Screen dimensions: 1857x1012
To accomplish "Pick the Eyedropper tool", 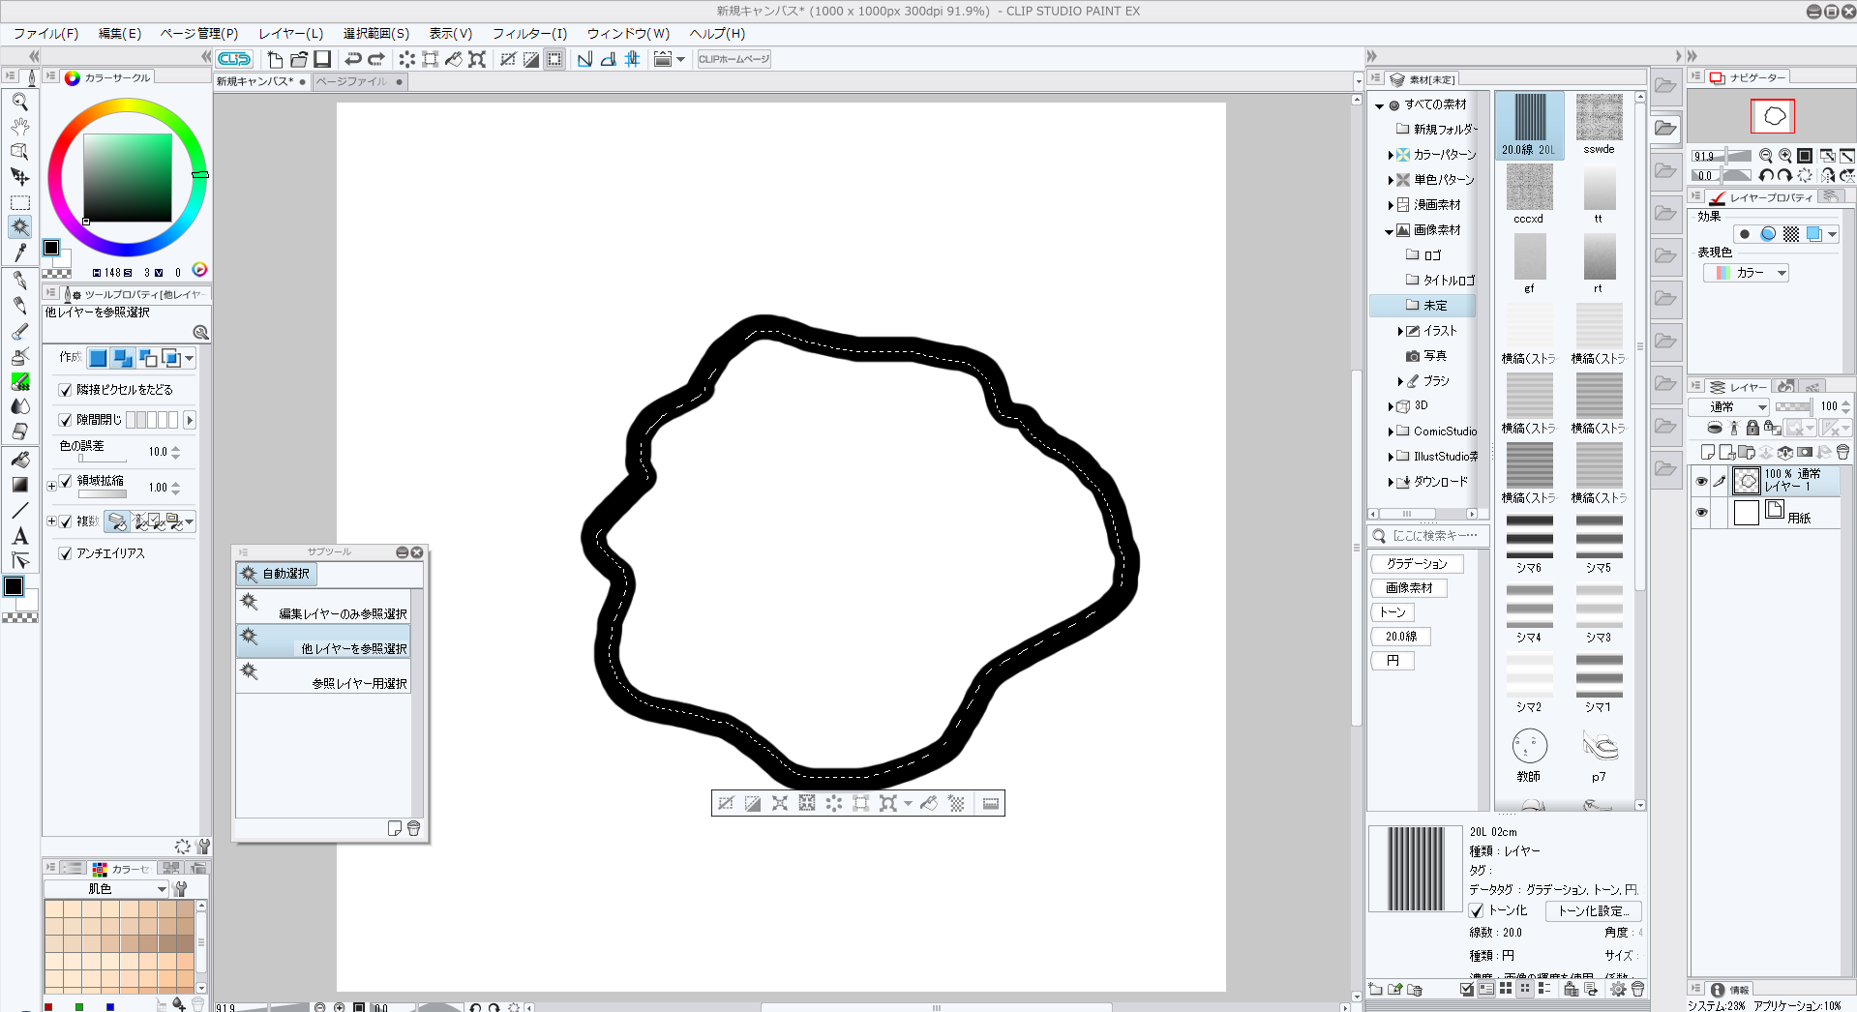I will (19, 253).
